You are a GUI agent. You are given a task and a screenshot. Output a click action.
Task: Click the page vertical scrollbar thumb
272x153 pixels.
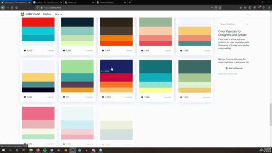(x=271, y=114)
